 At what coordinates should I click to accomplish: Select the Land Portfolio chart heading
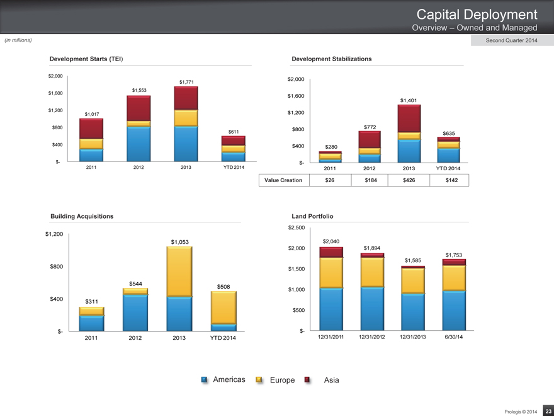tap(312, 216)
